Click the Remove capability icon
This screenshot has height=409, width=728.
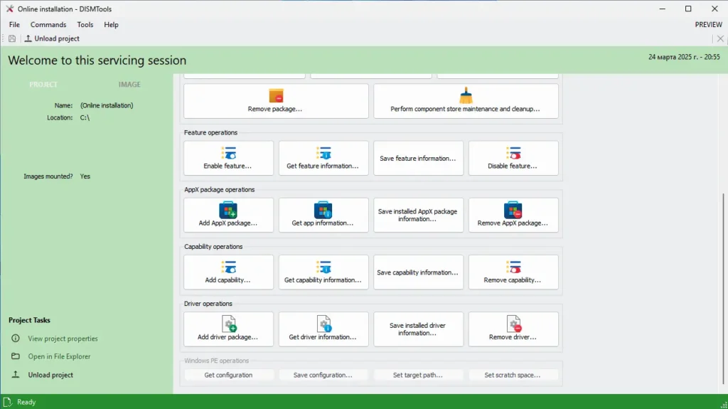click(513, 267)
